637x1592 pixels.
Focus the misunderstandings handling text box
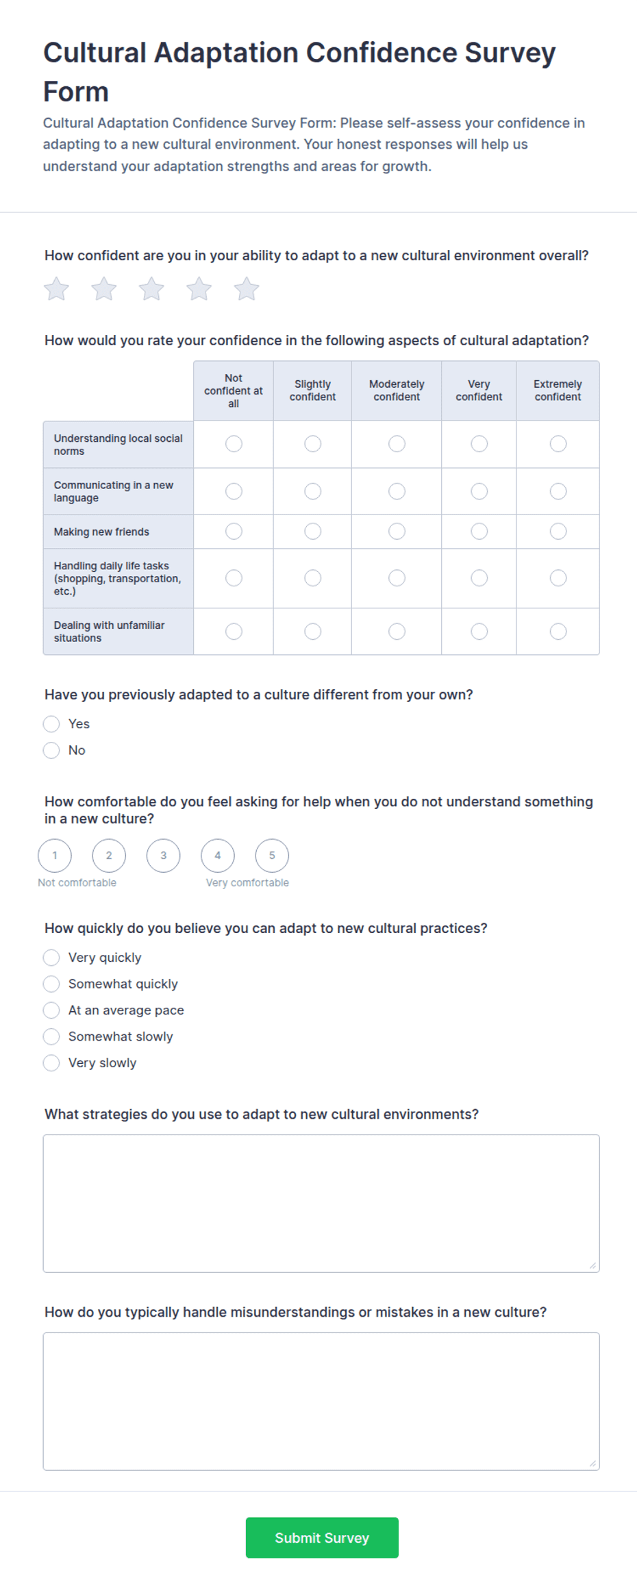coord(321,1402)
